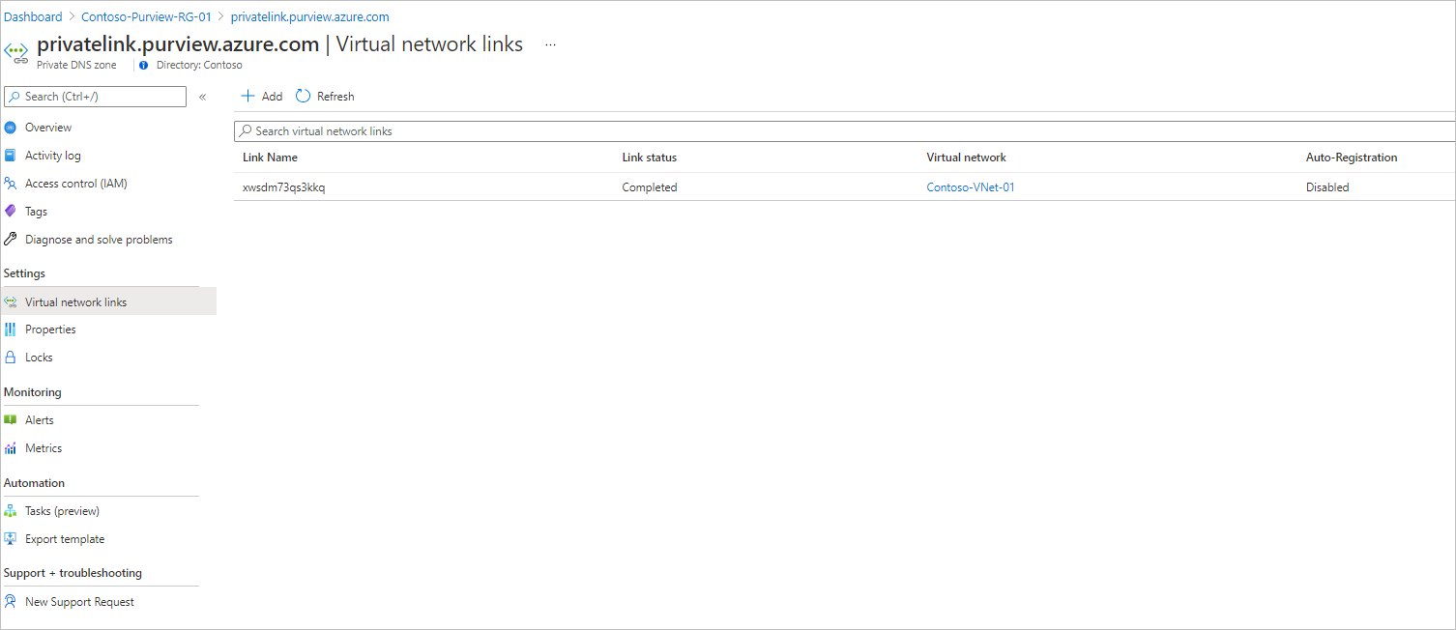The width and height of the screenshot is (1456, 630).
Task: Focus the sidebar Search (Ctrl+/) box
Action: 97,97
